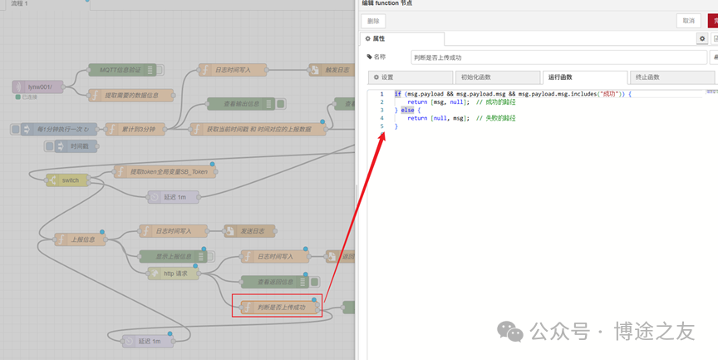This screenshot has width=718, height=360.
Task: Click output port of http 请求 node
Action: (199, 274)
